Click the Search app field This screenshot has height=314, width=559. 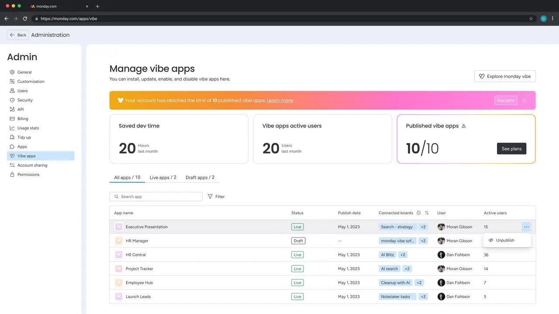(x=156, y=197)
